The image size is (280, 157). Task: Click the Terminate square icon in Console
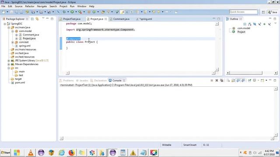coord(212,80)
